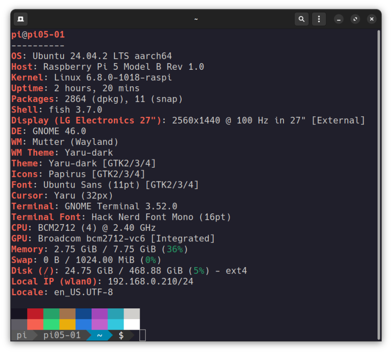Open a new terminal tab
The width and height of the screenshot is (392, 353).
(x=20, y=19)
